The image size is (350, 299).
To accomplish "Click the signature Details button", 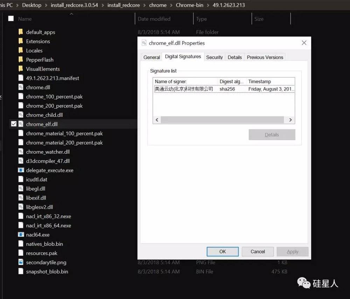I will pyautogui.click(x=272, y=135).
